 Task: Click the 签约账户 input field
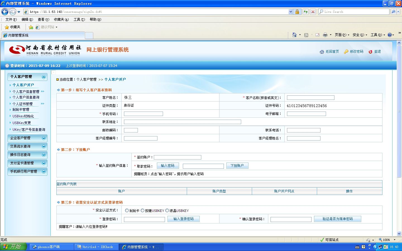pyautogui.click(x=178, y=157)
